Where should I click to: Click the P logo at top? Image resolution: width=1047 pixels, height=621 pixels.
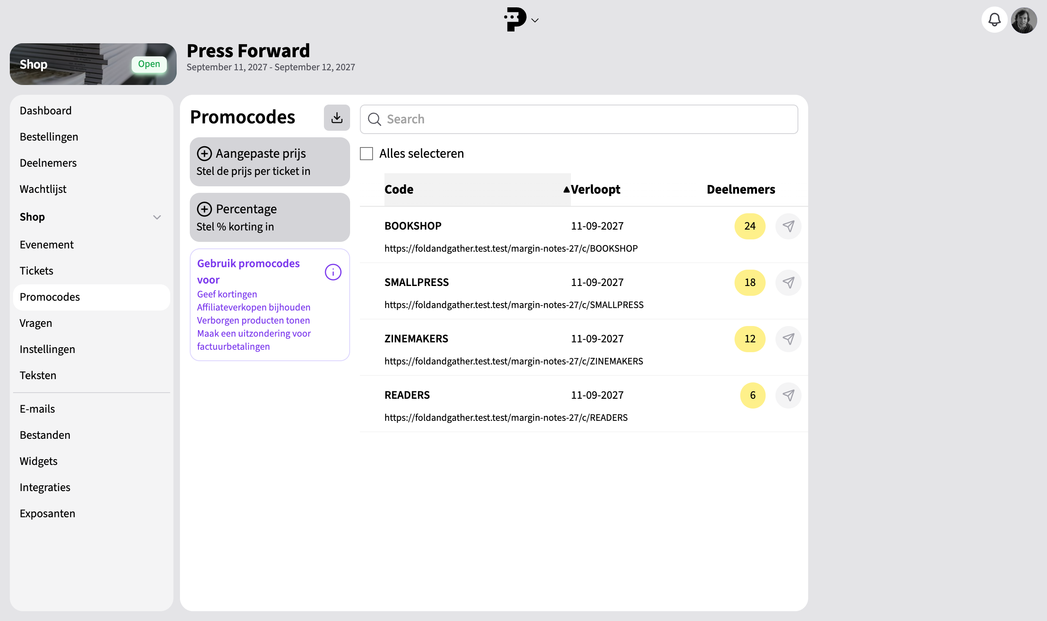[x=515, y=19]
